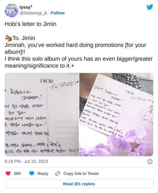This screenshot has width=158, height=193.
Task: Click the chain link copy icon
Action: (58, 173)
